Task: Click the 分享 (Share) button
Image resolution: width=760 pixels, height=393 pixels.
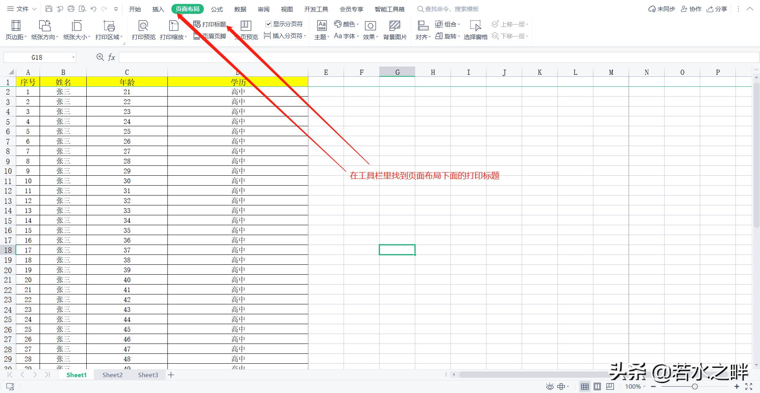Action: [717, 9]
